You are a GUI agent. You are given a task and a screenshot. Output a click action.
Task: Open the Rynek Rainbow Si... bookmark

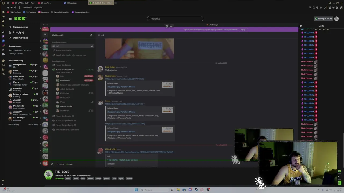click(60, 12)
